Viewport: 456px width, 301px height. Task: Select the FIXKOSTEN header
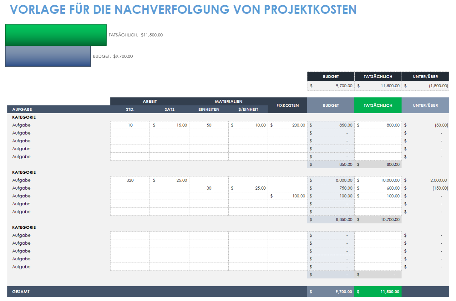[287, 105]
